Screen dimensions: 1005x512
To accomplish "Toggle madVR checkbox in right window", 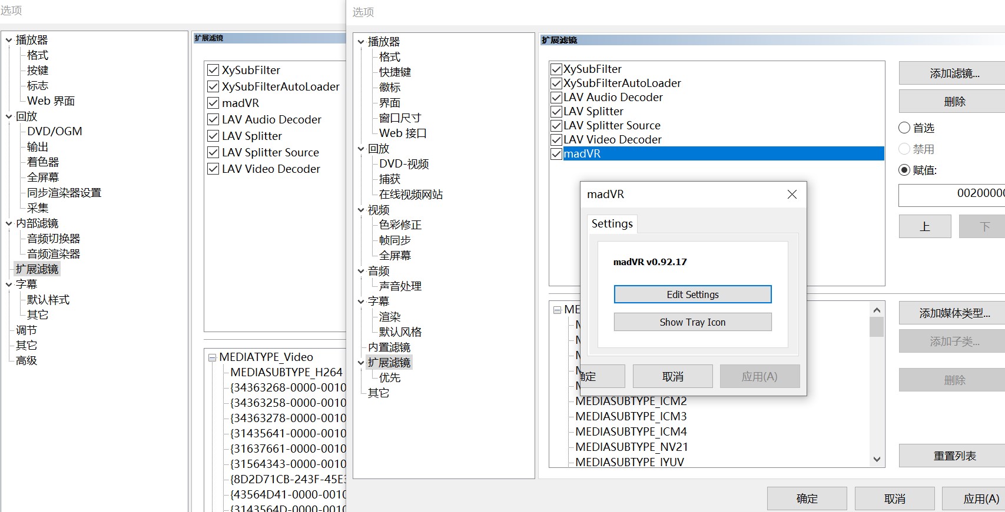I will [556, 153].
